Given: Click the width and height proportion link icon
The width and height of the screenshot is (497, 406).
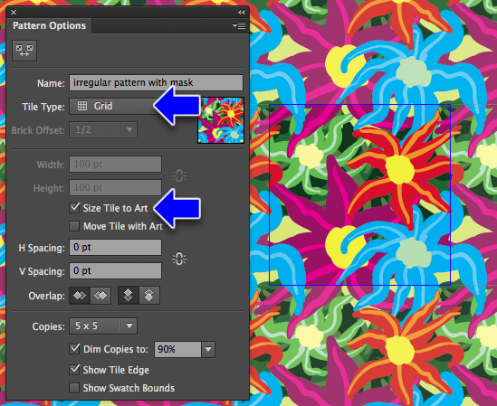Looking at the screenshot, I should [179, 175].
